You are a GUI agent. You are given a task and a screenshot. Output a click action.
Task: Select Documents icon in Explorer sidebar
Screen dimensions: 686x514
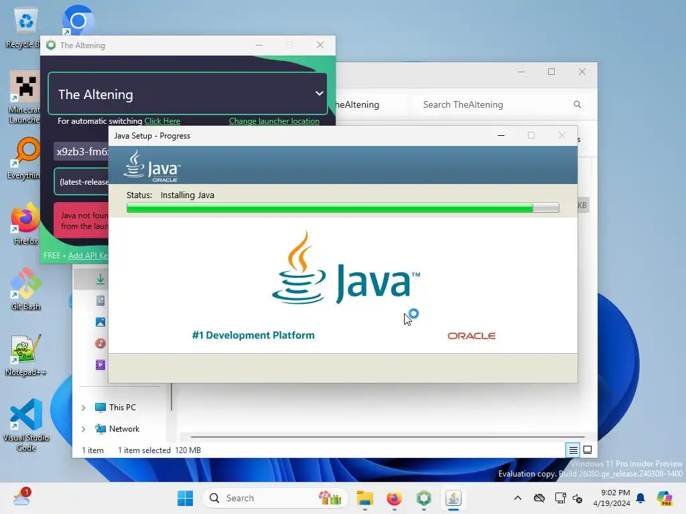(x=100, y=301)
